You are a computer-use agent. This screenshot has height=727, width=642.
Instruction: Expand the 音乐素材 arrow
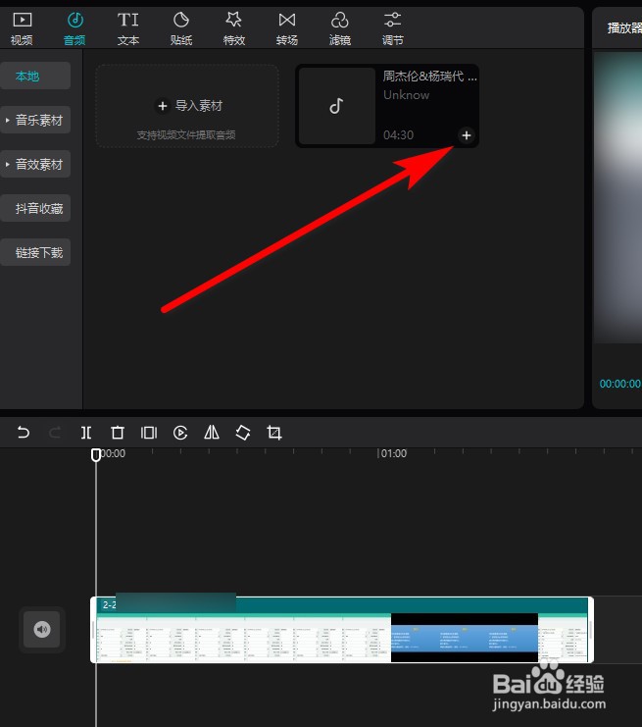coord(8,120)
